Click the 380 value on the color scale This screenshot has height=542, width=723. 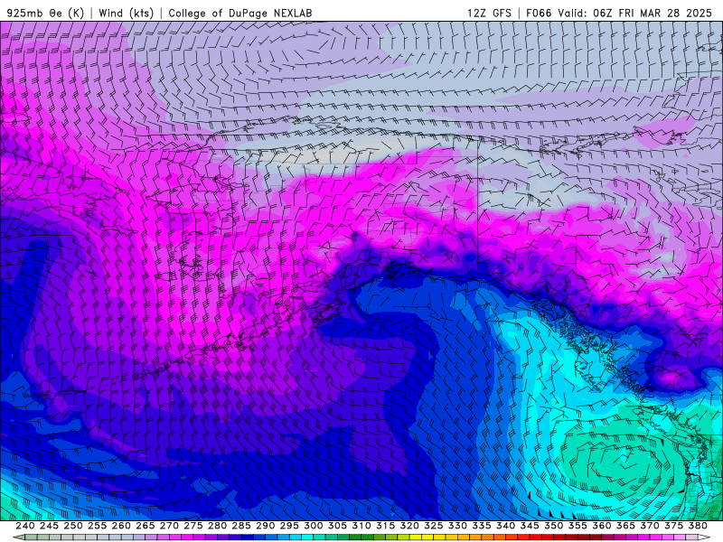point(697,526)
